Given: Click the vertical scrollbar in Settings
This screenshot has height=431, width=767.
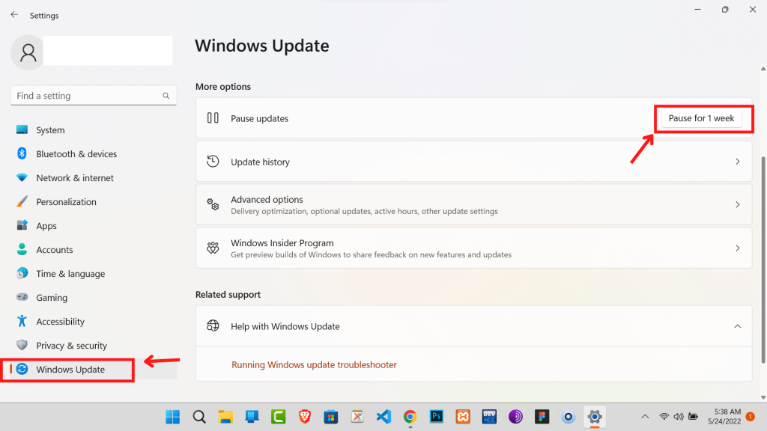Looking at the screenshot, I should coord(763,260).
